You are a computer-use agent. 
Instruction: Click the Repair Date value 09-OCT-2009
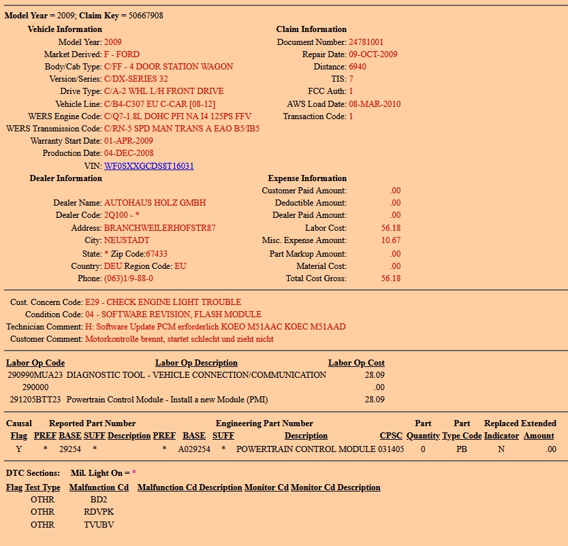coord(373,54)
